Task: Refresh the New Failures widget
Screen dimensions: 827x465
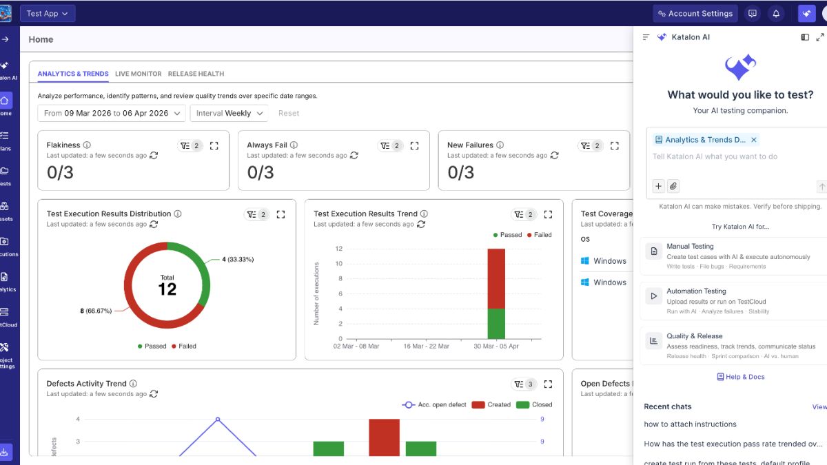Action: click(x=554, y=156)
